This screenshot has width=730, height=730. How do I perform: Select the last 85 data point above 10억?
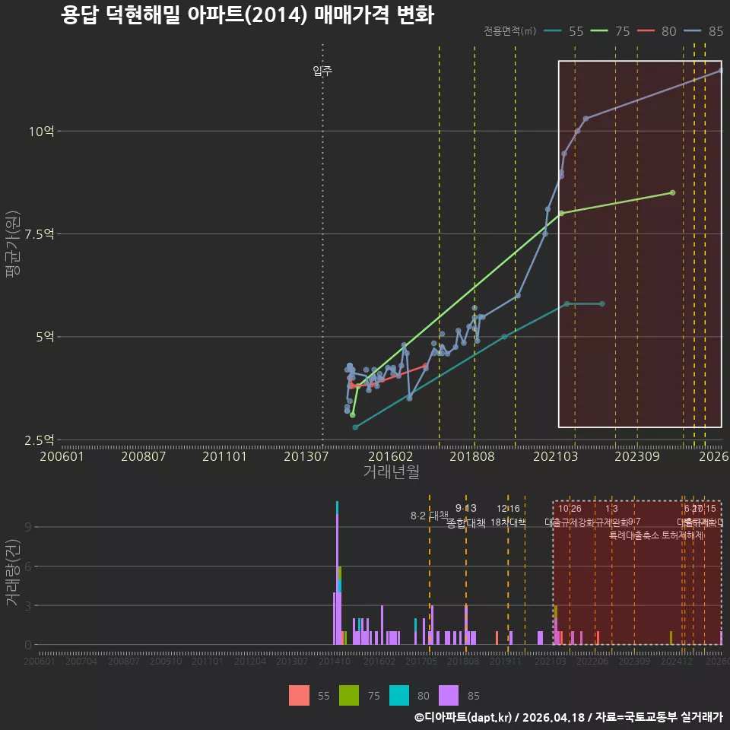721,70
